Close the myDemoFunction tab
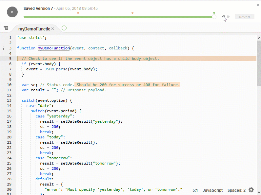 [52, 29]
